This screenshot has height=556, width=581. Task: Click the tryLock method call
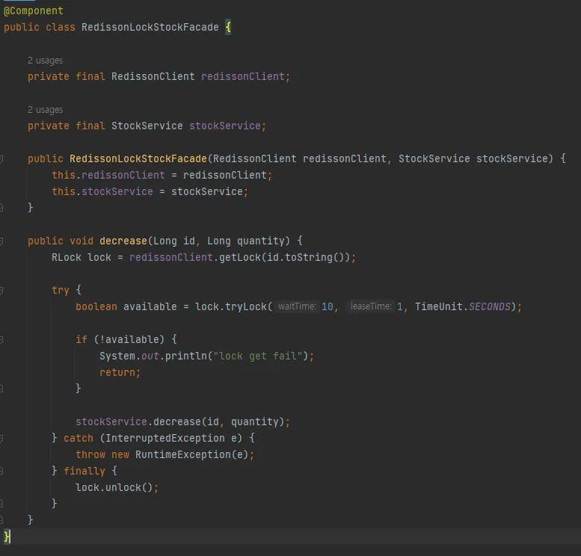[x=246, y=306]
